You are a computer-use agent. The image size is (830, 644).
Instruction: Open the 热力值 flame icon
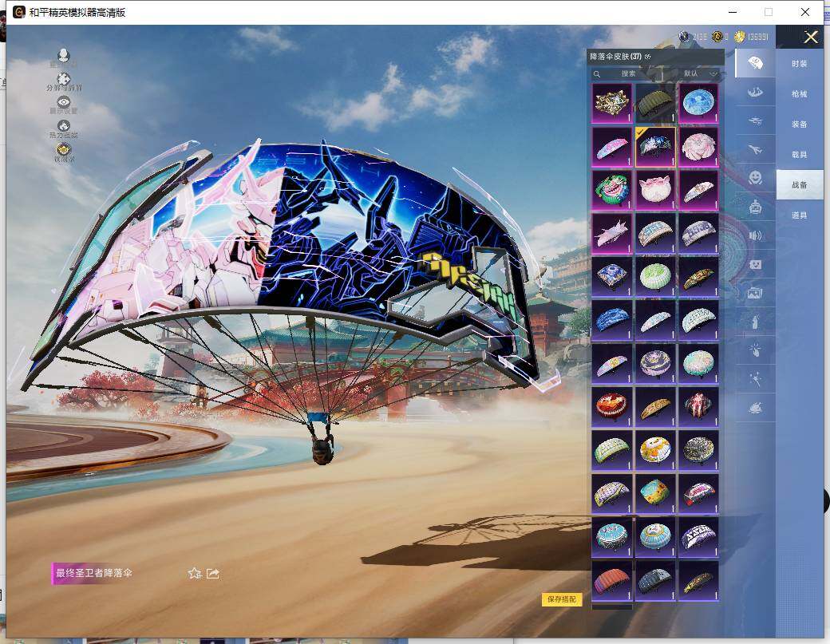click(x=64, y=126)
